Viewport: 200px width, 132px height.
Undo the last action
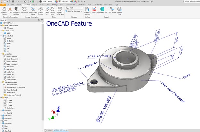(x=16, y=1)
